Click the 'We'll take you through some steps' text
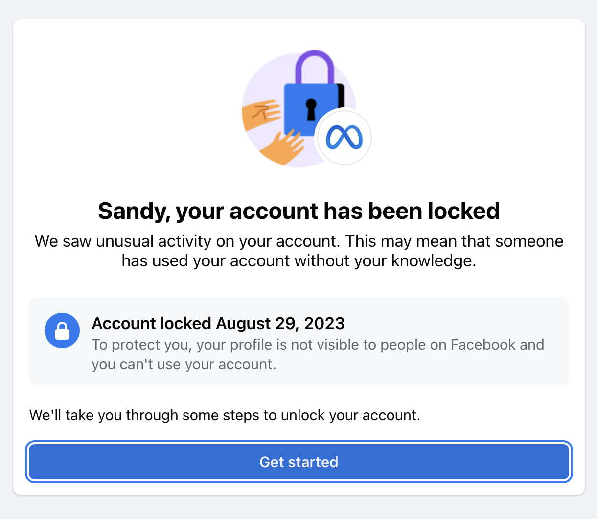 click(x=225, y=415)
